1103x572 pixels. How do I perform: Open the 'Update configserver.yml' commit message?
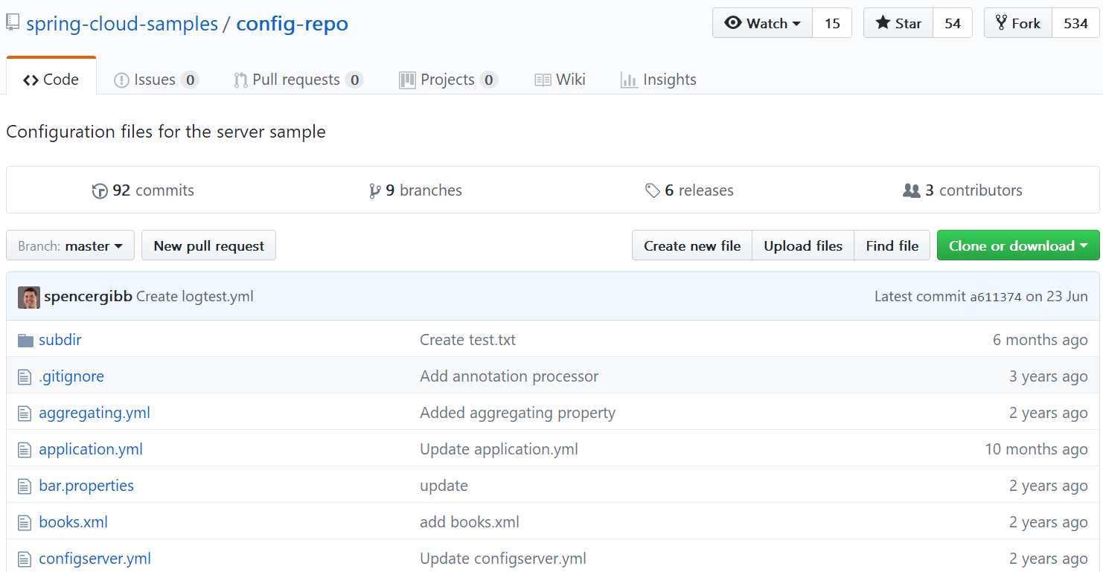pos(503,559)
